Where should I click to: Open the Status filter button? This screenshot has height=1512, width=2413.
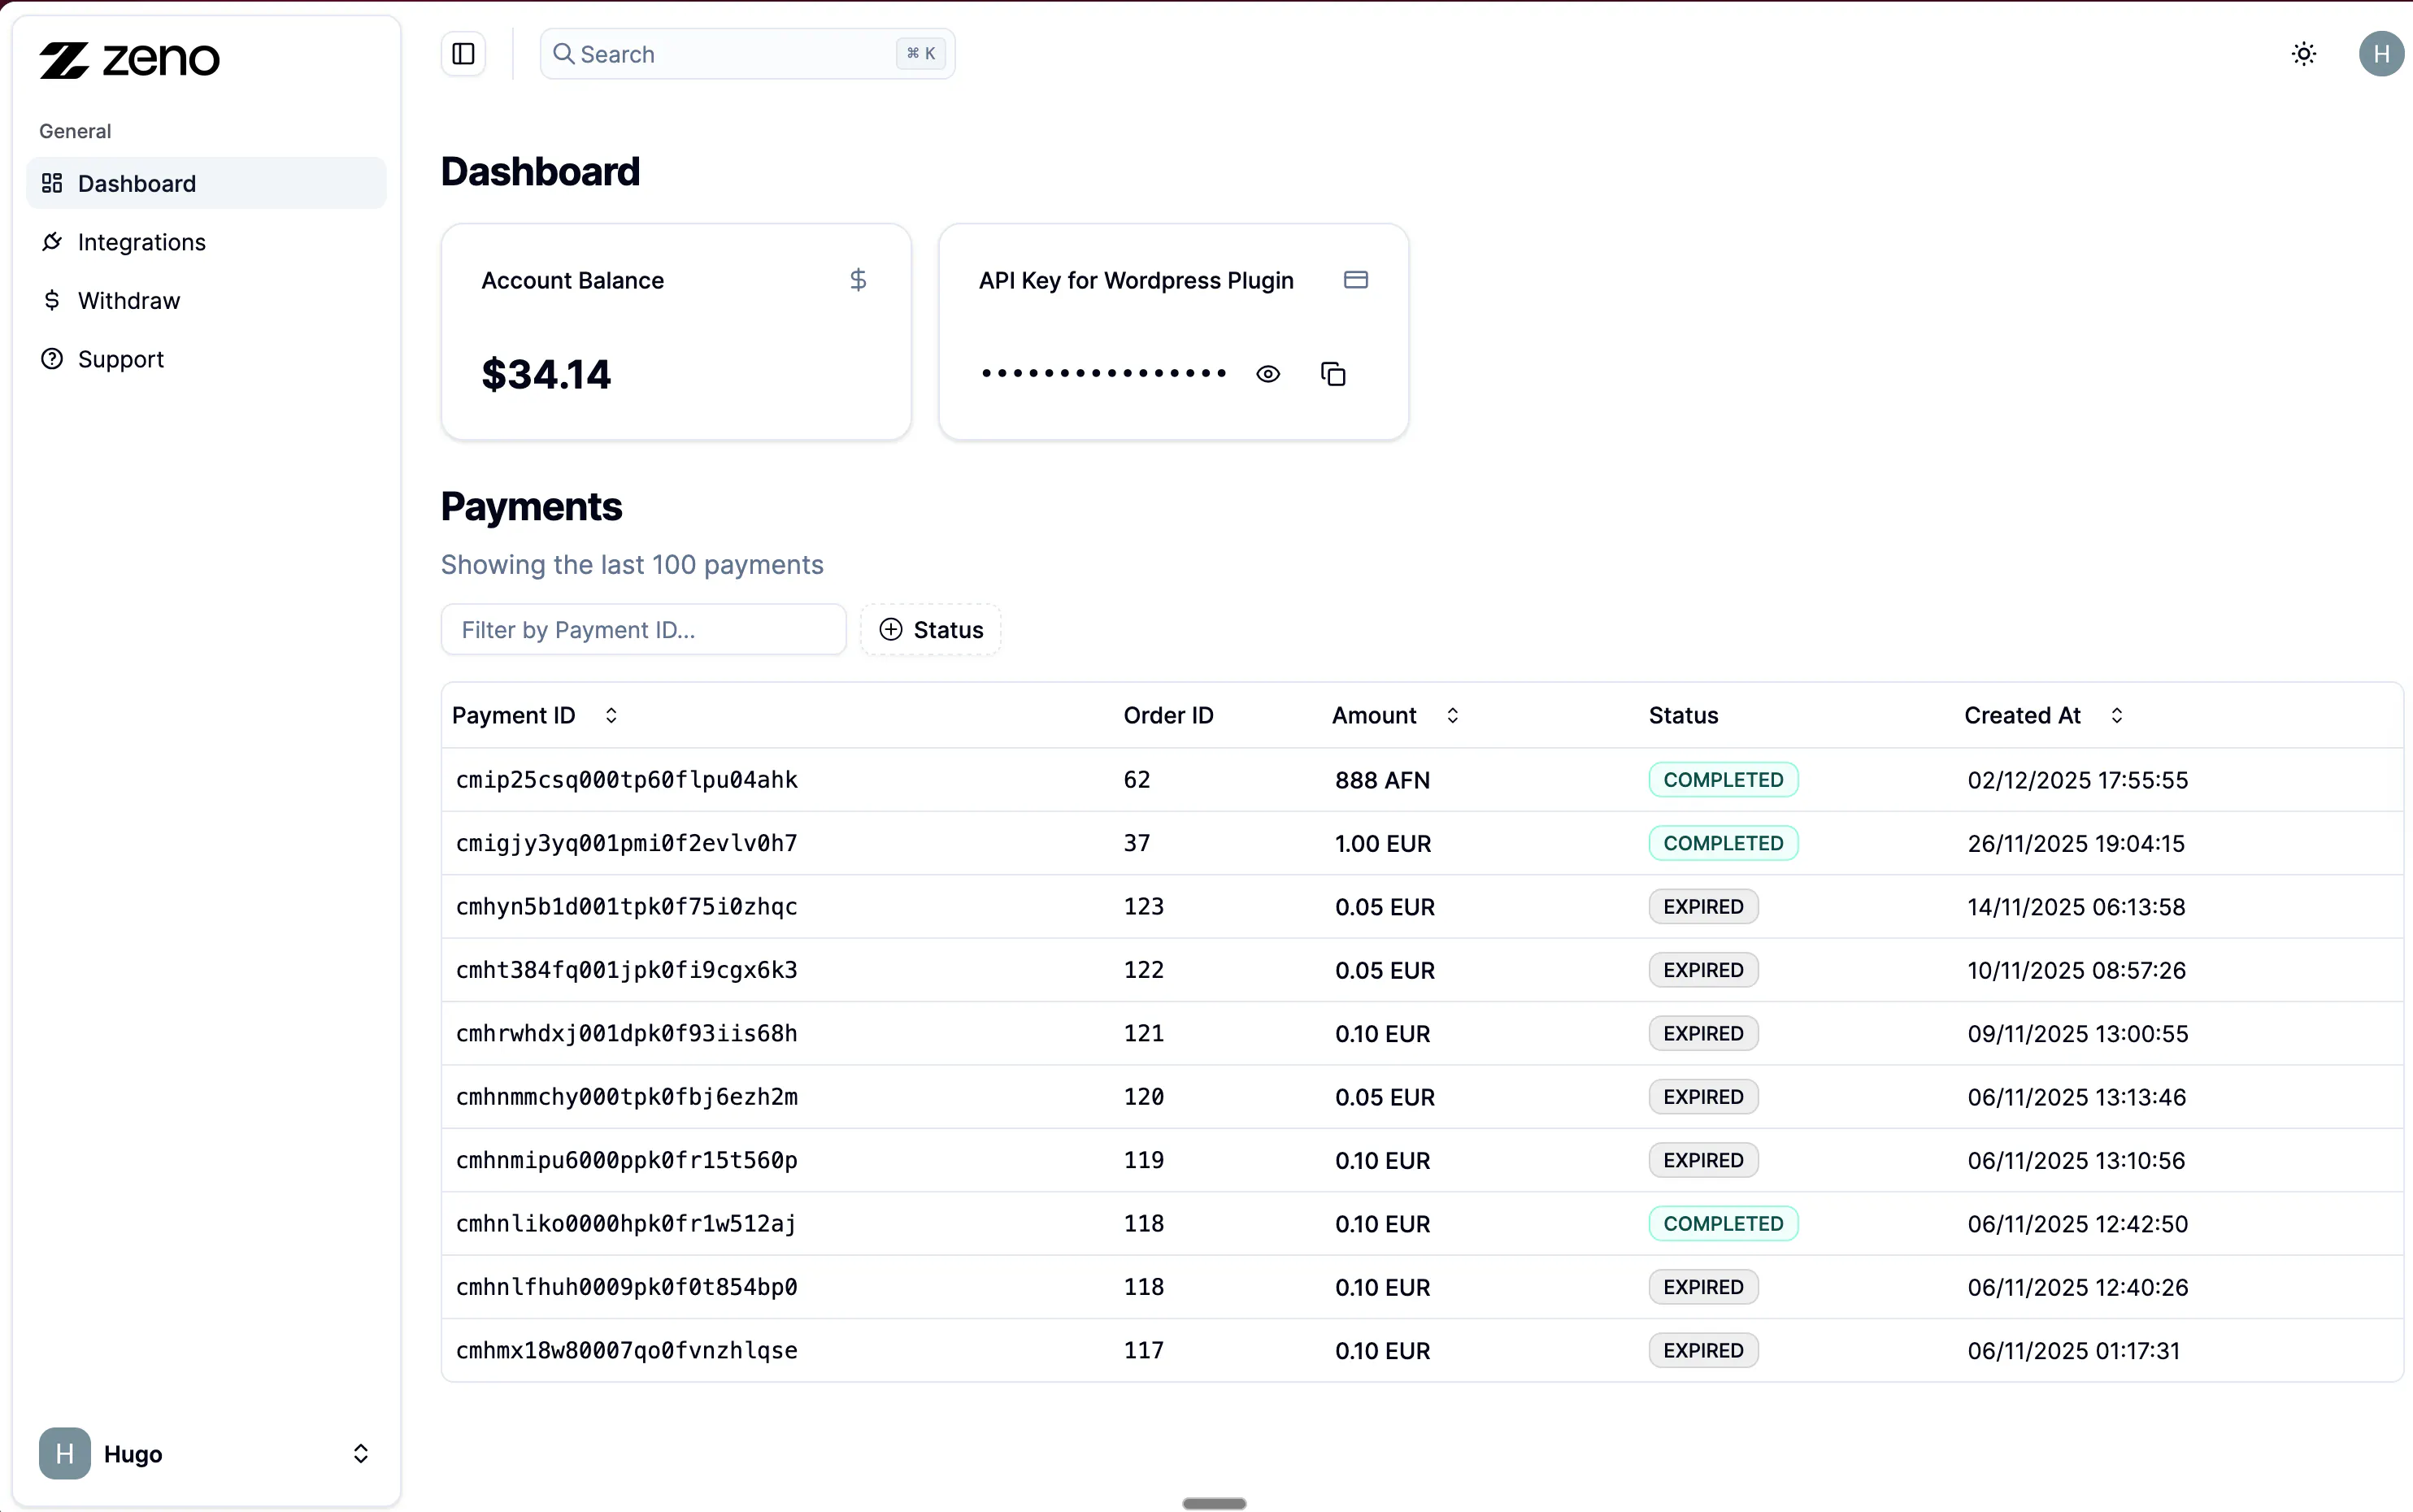(930, 630)
